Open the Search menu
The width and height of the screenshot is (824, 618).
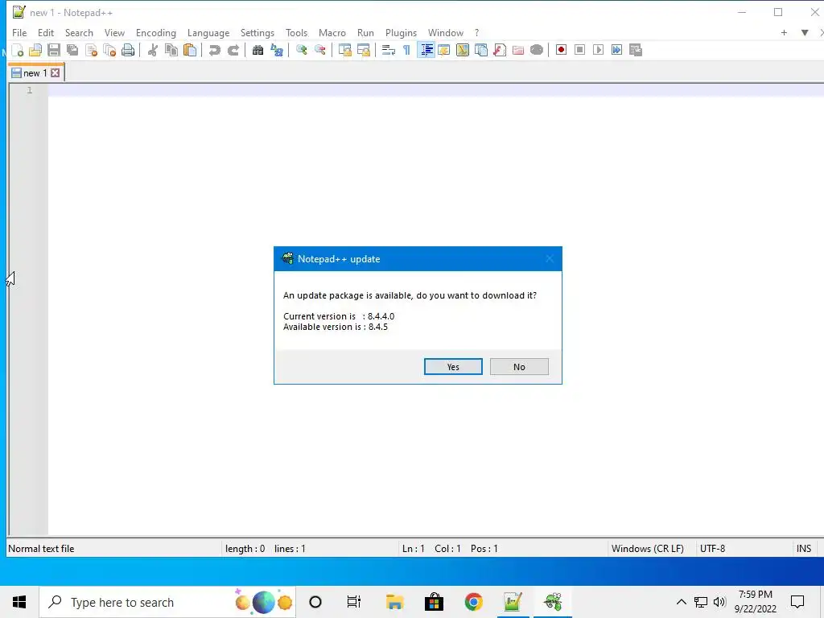tap(79, 32)
